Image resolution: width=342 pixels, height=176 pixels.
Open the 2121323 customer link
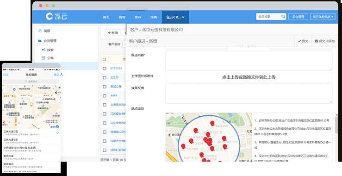(x=116, y=69)
